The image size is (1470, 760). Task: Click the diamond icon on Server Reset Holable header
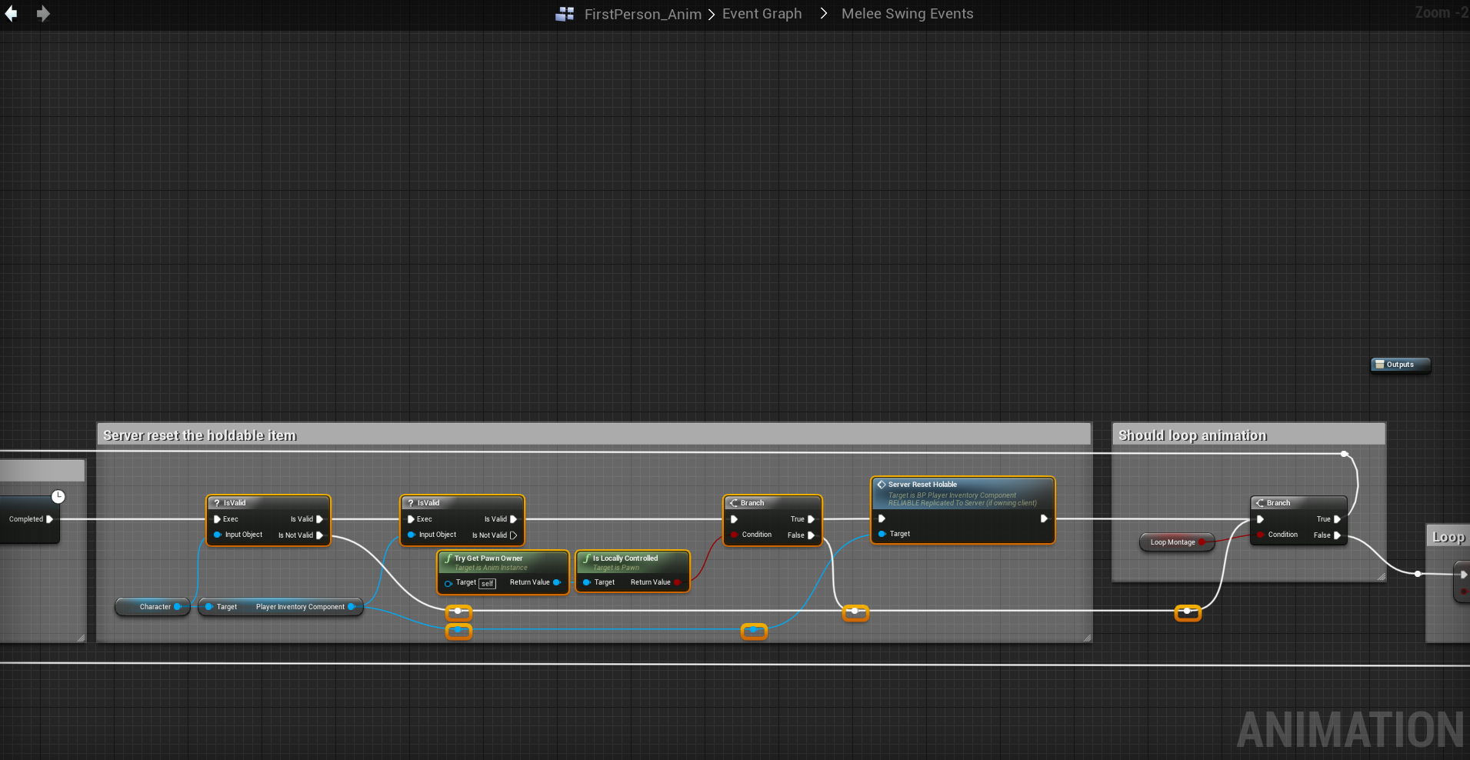tap(881, 485)
